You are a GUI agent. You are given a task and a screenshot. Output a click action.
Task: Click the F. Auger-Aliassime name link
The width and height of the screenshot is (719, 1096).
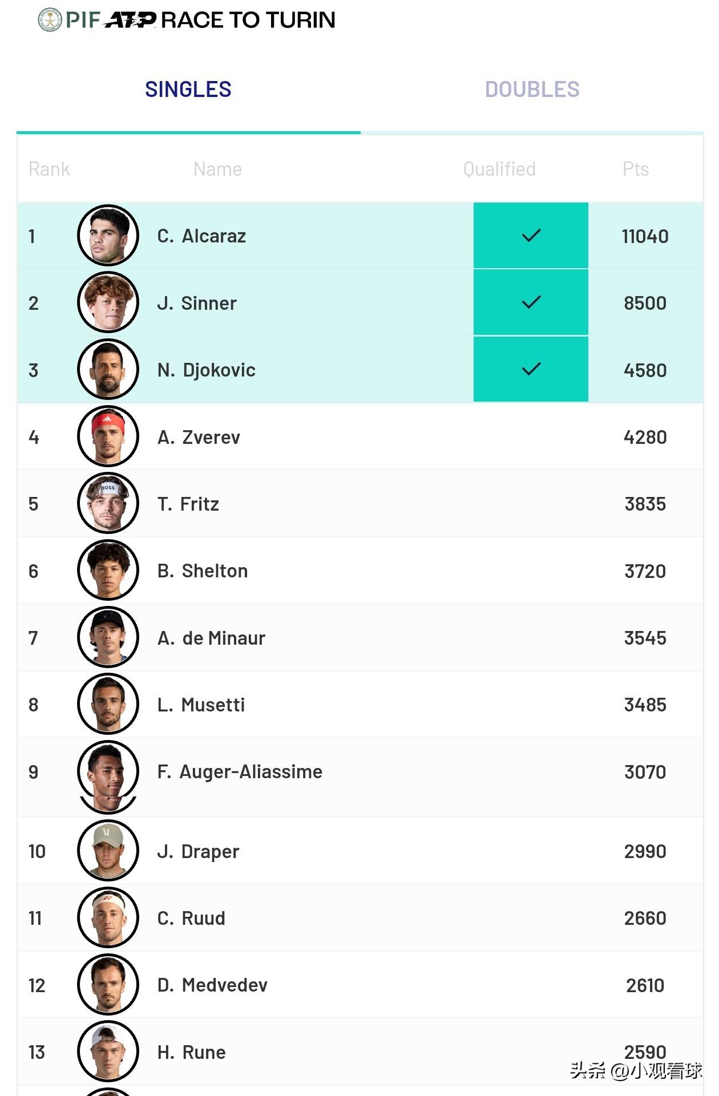240,772
